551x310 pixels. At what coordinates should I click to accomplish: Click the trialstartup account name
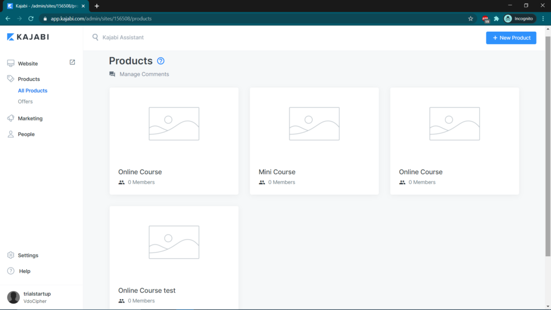click(37, 294)
